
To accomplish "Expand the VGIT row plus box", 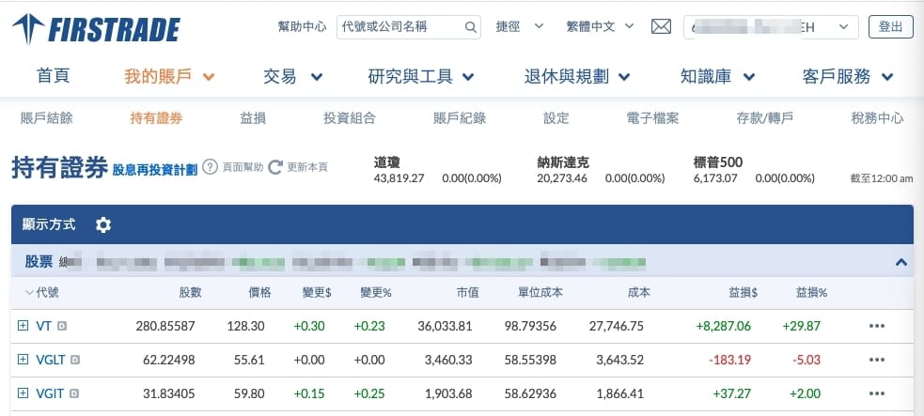I will pos(23,393).
